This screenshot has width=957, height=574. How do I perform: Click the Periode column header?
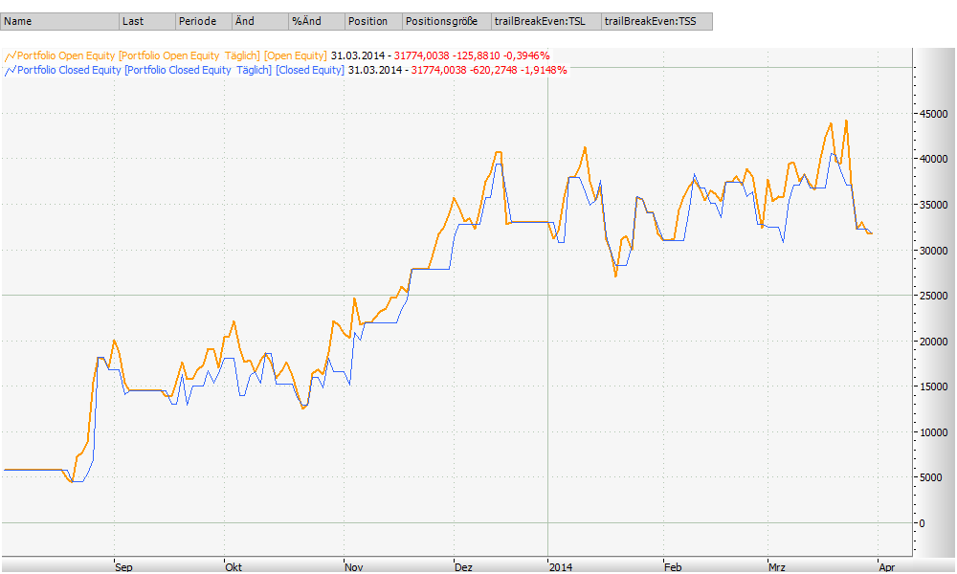(x=204, y=21)
